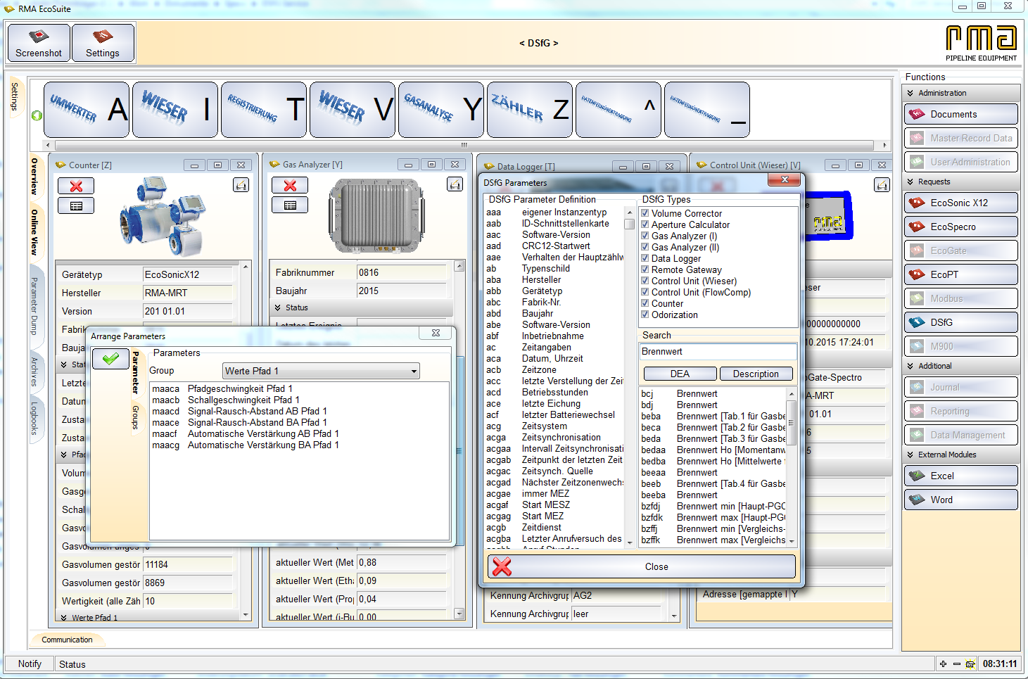Select the Umwerter A device tile
This screenshot has width=1028, height=679.
pyautogui.click(x=87, y=110)
